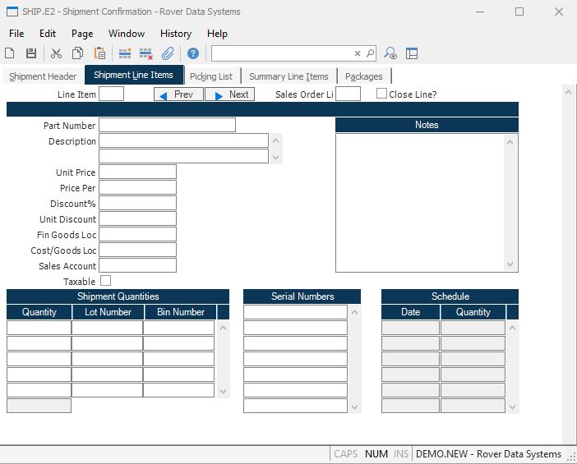The width and height of the screenshot is (577, 464).
Task: Click the Paste clipboard icon
Action: [99, 53]
